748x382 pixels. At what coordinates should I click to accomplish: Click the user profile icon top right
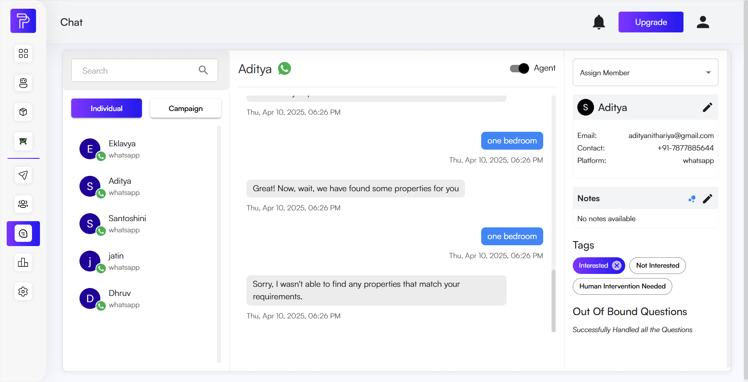pyautogui.click(x=703, y=22)
